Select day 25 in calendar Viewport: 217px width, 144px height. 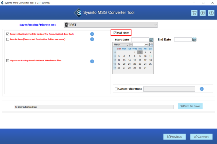point(151,64)
